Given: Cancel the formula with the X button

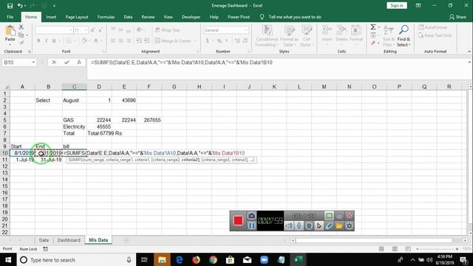Looking at the screenshot, I should click(x=54, y=62).
